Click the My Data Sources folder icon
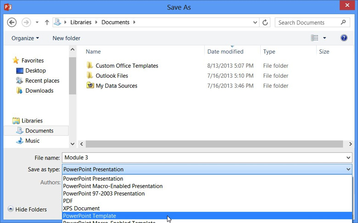Viewport: 358px width, 223px height. coord(90,85)
